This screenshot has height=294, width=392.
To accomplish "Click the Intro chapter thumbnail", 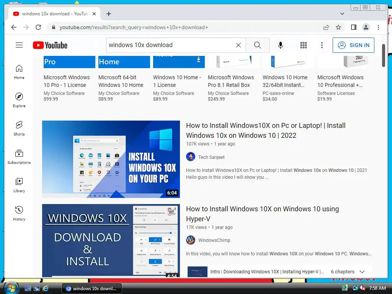I will click(x=198, y=272).
